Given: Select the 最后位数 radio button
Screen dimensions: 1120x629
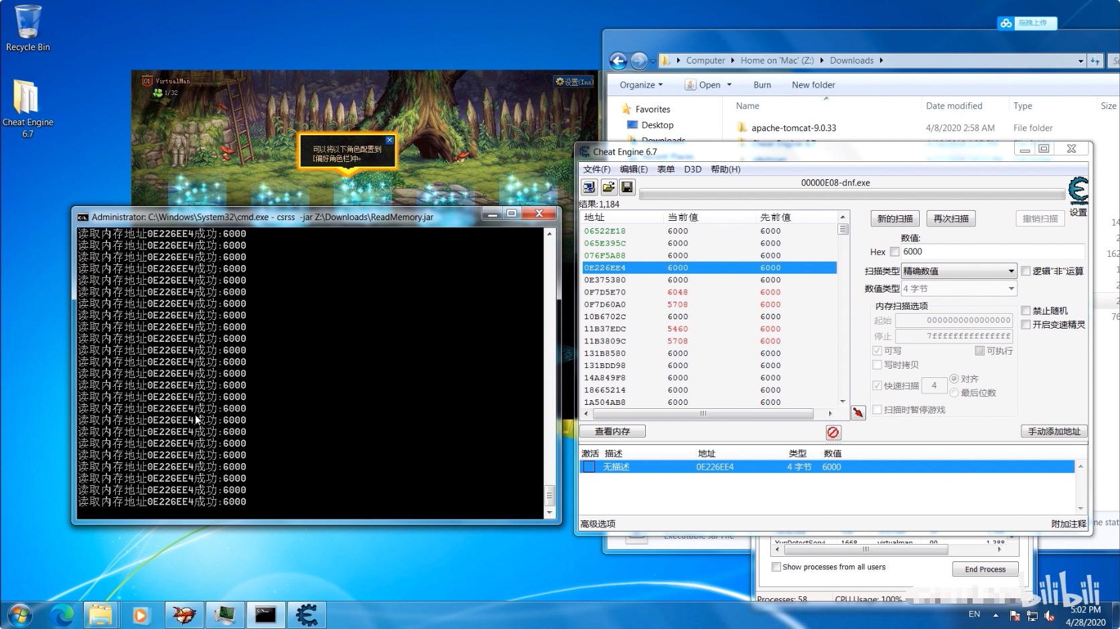Looking at the screenshot, I should tap(954, 393).
